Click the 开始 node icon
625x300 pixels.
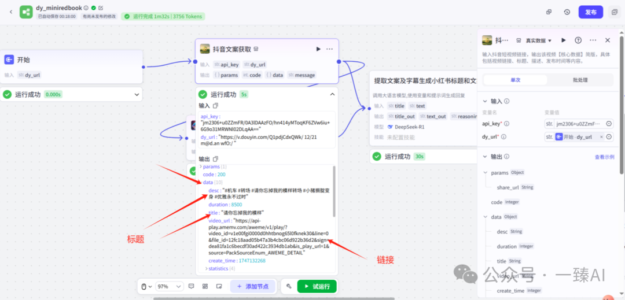[9, 60]
